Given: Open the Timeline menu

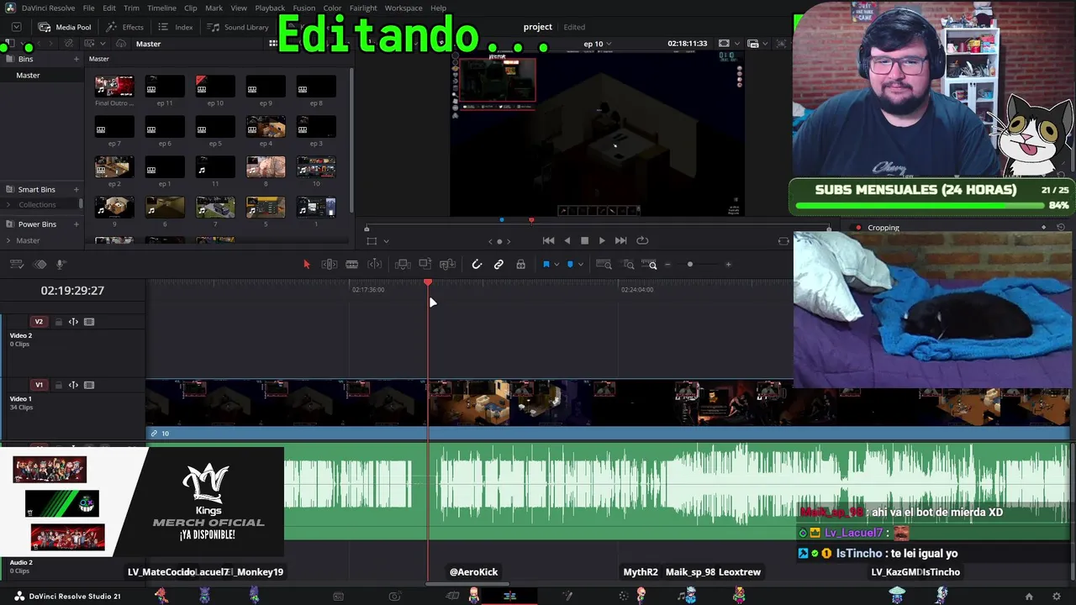Looking at the screenshot, I should point(161,8).
